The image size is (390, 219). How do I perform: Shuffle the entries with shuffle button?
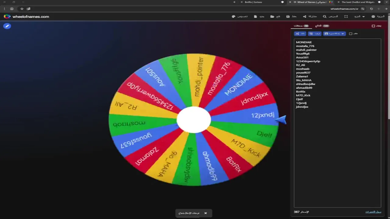[300, 33]
